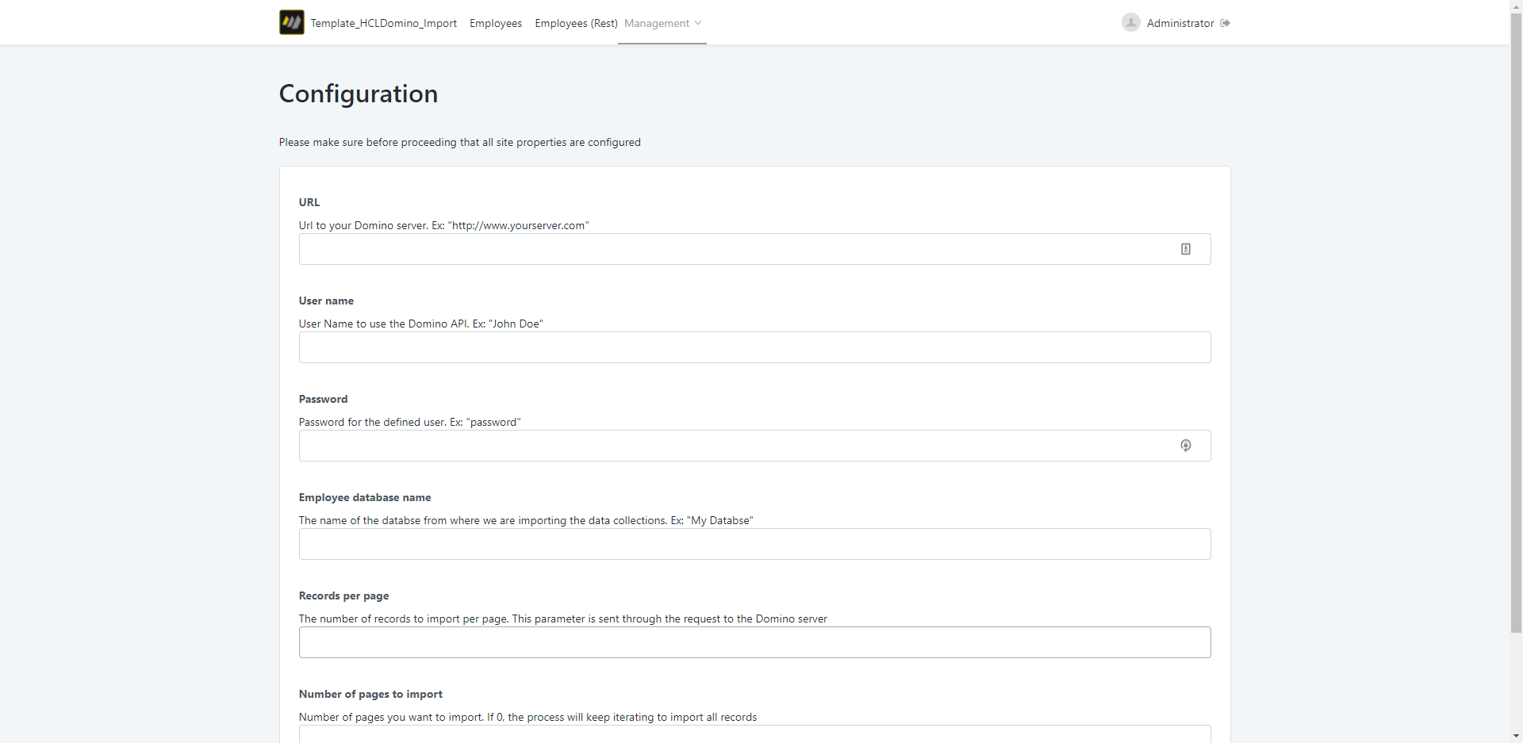The height and width of the screenshot is (743, 1523).
Task: Focus the Records per page input field
Action: pyautogui.click(x=755, y=642)
